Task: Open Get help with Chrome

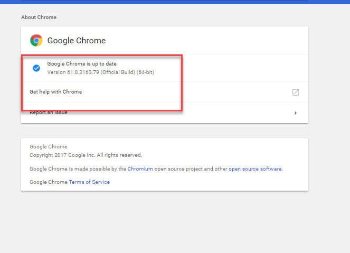Action: (165, 92)
